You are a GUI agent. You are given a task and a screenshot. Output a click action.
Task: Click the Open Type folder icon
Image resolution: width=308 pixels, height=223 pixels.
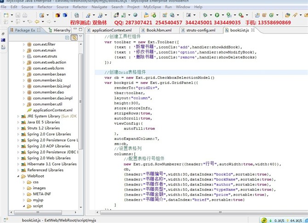point(288,15)
